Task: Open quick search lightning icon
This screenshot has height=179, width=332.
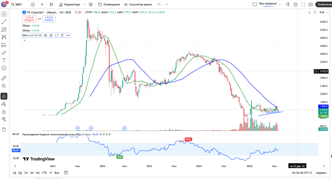Action: click(288, 5)
